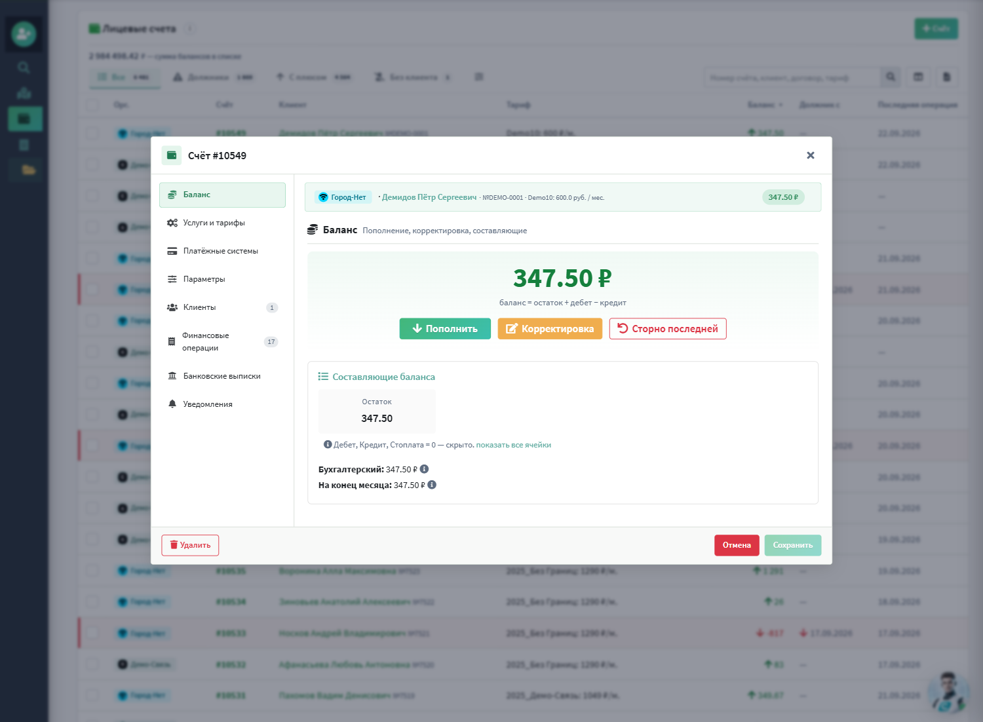Click the orange Корректировка button

coord(550,329)
